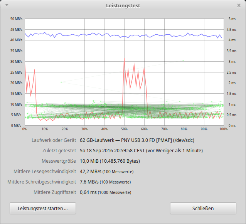This screenshot has height=224, width=246.
Task: Click the 7,6 MB/s write speed value
Action: coord(89,182)
